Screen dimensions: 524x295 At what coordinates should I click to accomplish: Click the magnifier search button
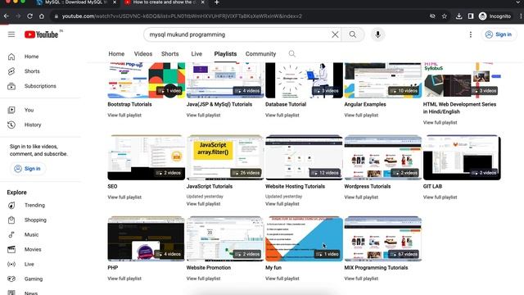click(x=353, y=34)
